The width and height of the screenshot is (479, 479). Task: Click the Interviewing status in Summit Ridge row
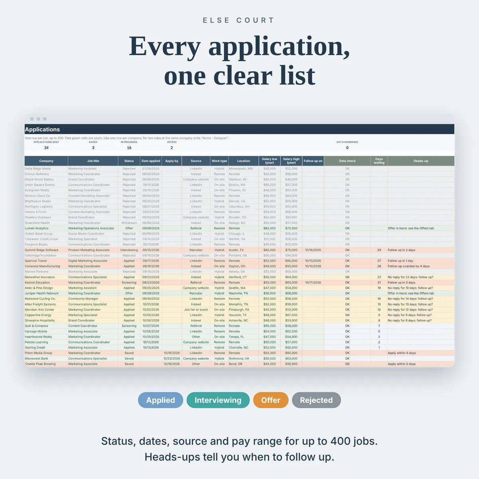tap(129, 250)
